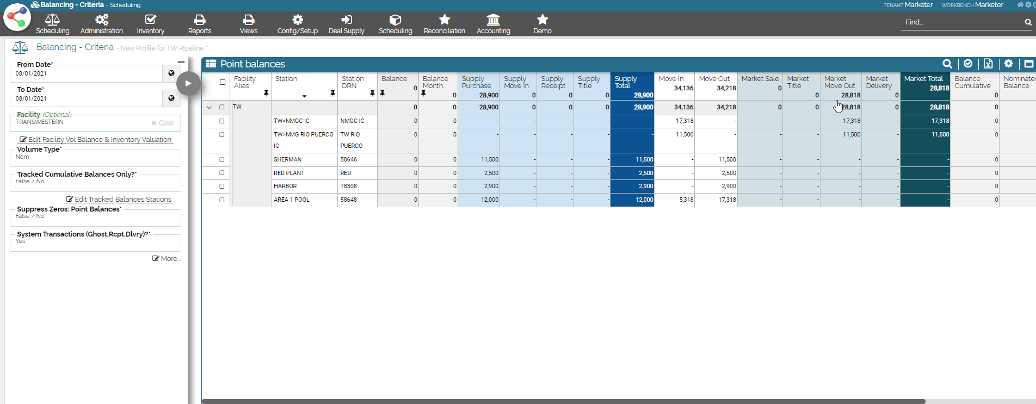Open the Deal Supply menu
This screenshot has height=404, width=1036.
point(346,24)
